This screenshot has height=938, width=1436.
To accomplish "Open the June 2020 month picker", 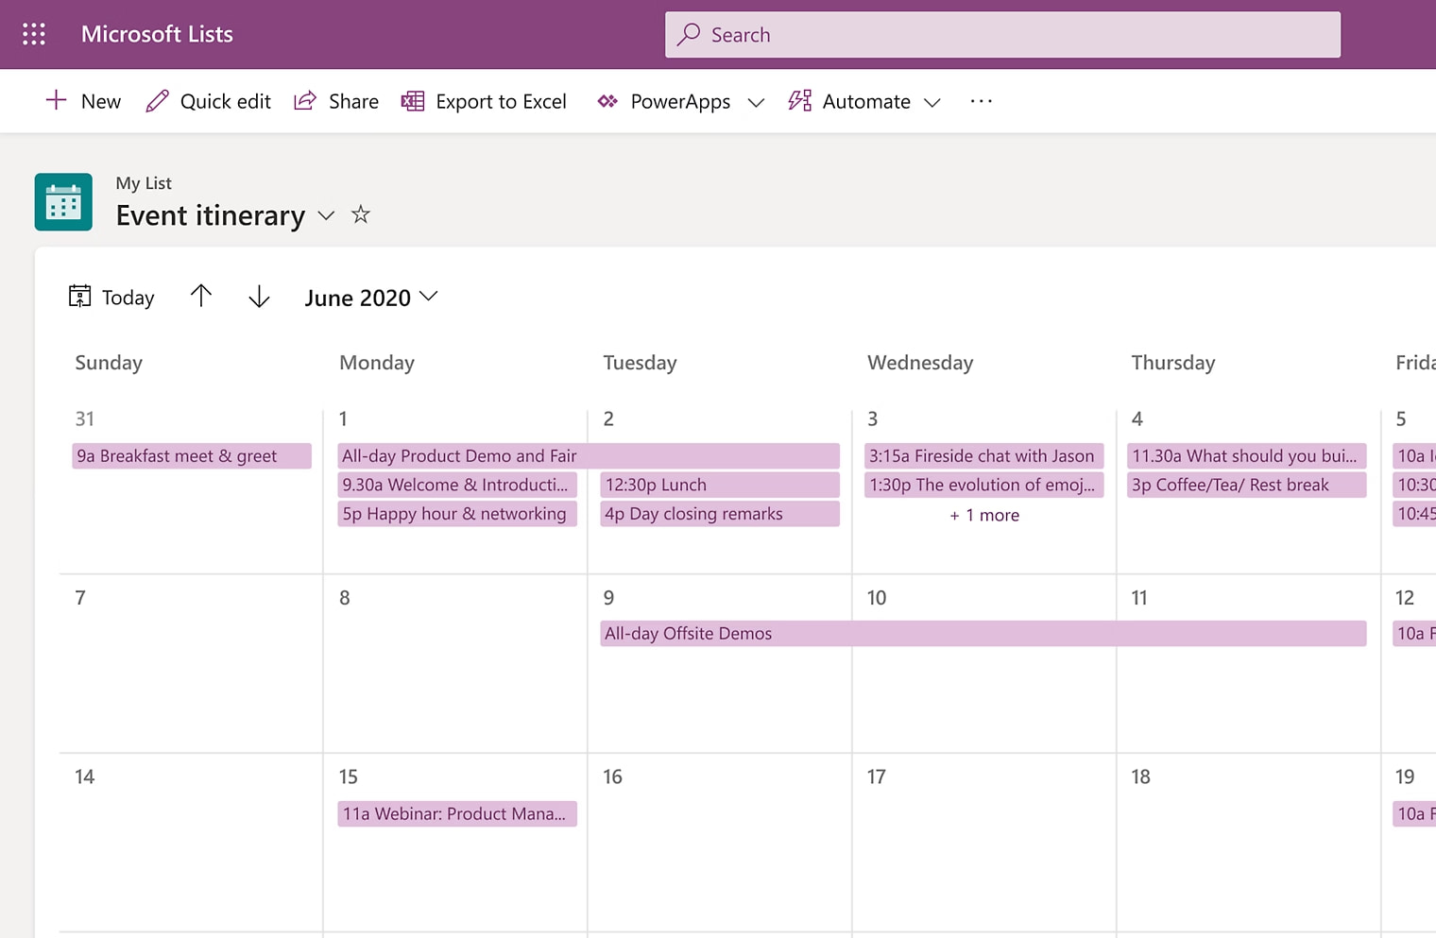I will click(x=370, y=298).
